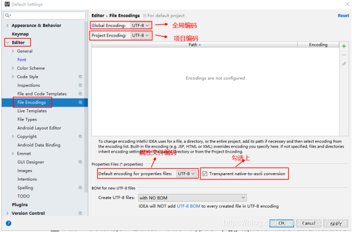352x232 pixels.
Task: Click project-level icon beside Spelling
Action: (80, 187)
